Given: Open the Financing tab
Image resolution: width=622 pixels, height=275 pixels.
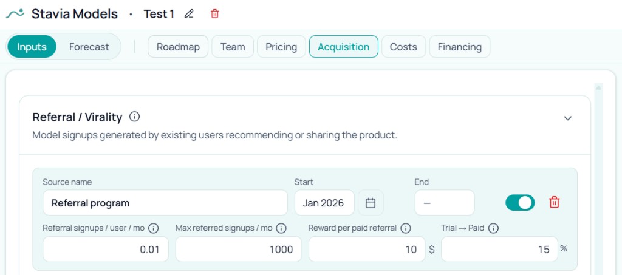Looking at the screenshot, I should point(460,47).
